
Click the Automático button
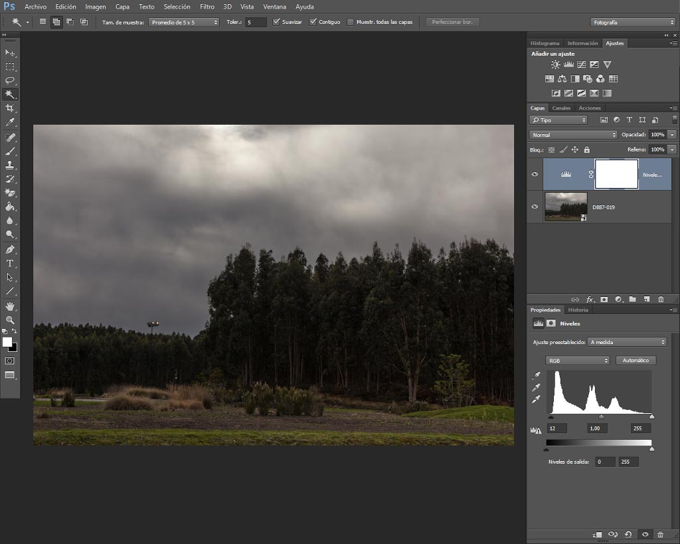(x=636, y=361)
